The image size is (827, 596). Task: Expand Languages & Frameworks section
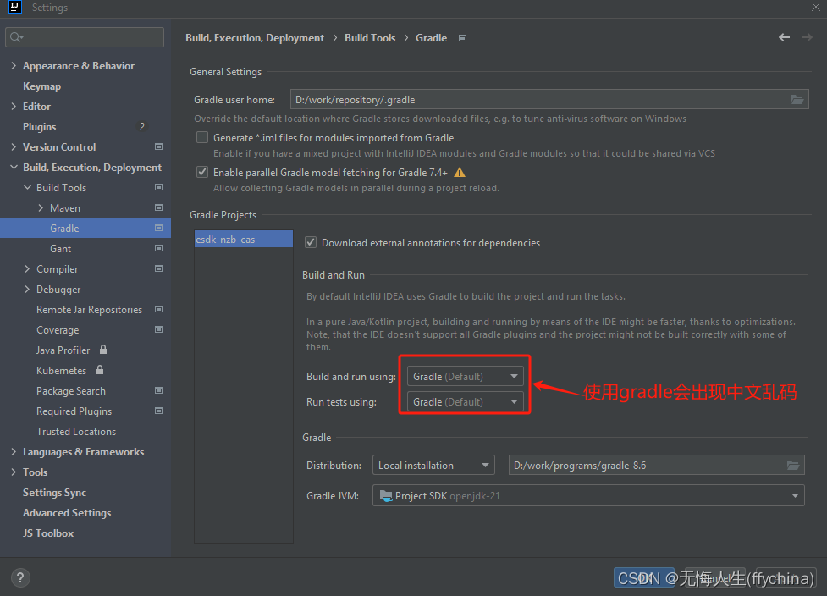[14, 451]
